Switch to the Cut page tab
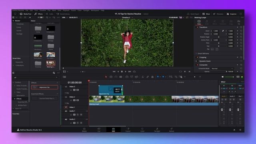256x144 pixels. pyautogui.click(x=99, y=130)
